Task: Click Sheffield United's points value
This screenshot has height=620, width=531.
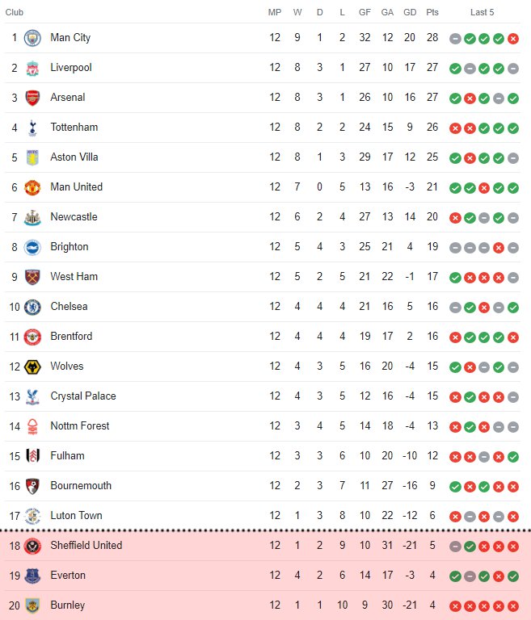Action: (x=432, y=545)
